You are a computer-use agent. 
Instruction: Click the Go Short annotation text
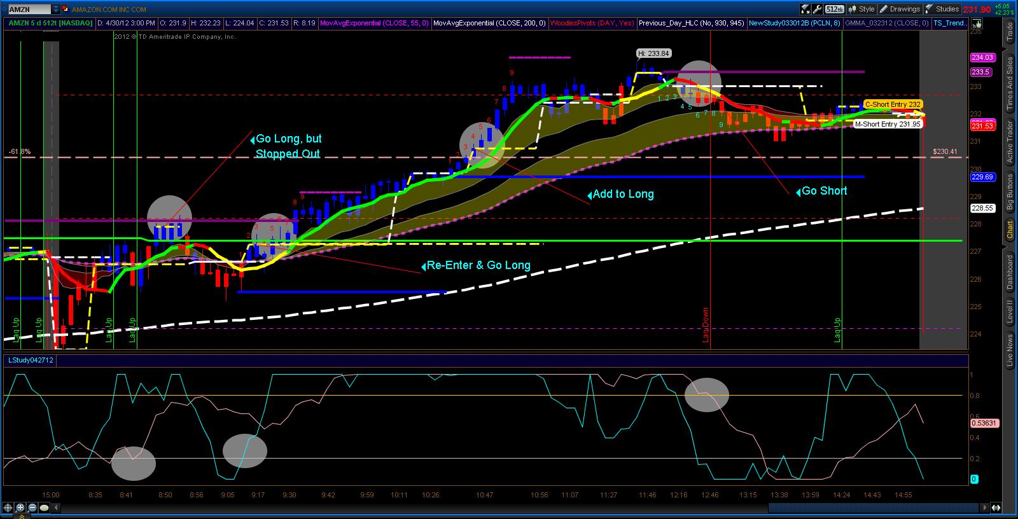pyautogui.click(x=825, y=191)
